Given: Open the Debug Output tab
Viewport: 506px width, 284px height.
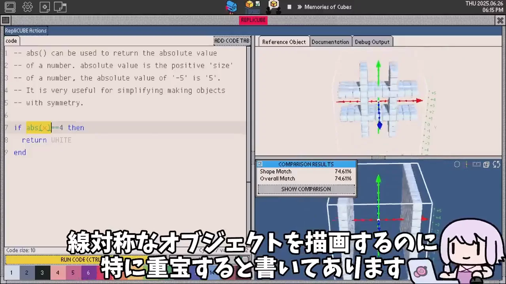Looking at the screenshot, I should click(372, 42).
